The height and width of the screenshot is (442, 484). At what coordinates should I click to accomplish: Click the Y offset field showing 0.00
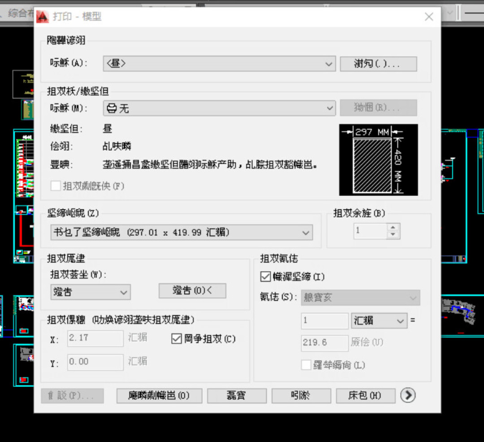pyautogui.click(x=95, y=362)
